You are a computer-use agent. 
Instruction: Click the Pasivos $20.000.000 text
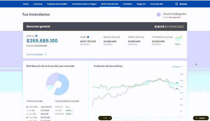tap(37, 46)
